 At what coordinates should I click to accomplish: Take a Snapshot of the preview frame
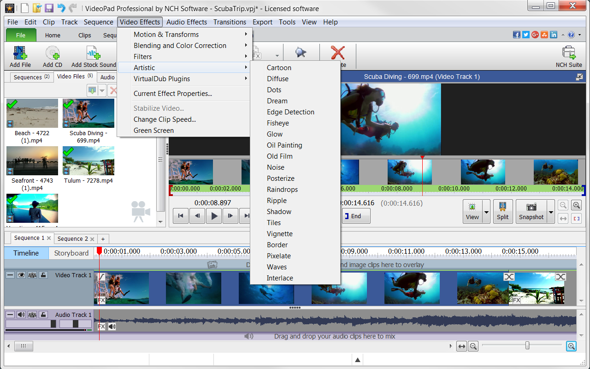(531, 211)
